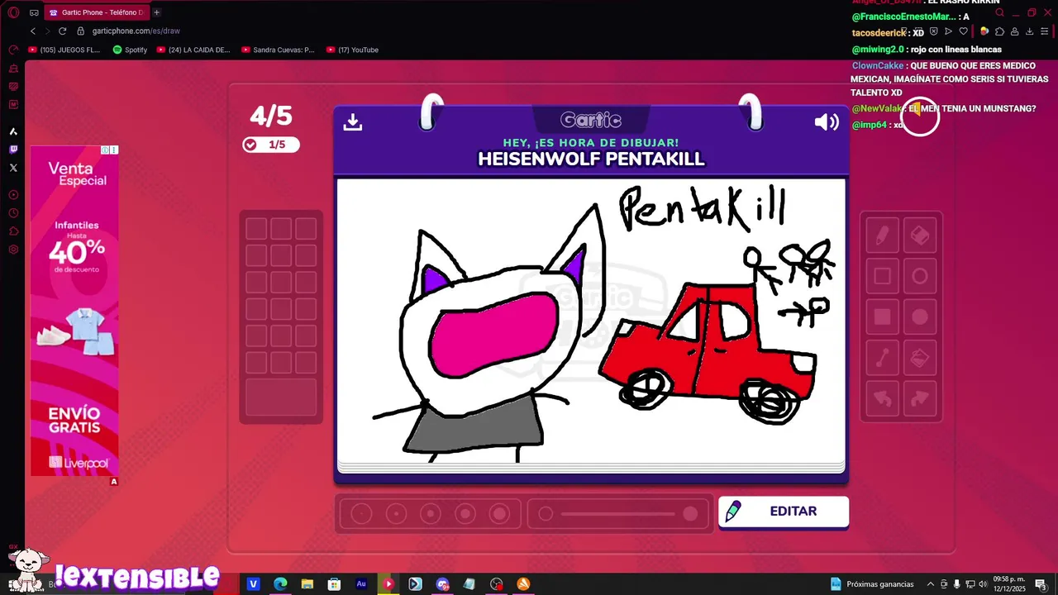Screen dimensions: 1058x595
Task: Open the browser easy setup sliders icon
Action: tap(1045, 31)
